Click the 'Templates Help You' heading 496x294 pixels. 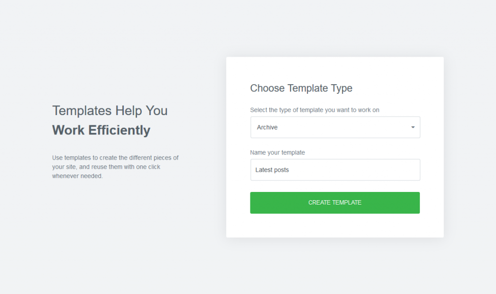pyautogui.click(x=110, y=111)
